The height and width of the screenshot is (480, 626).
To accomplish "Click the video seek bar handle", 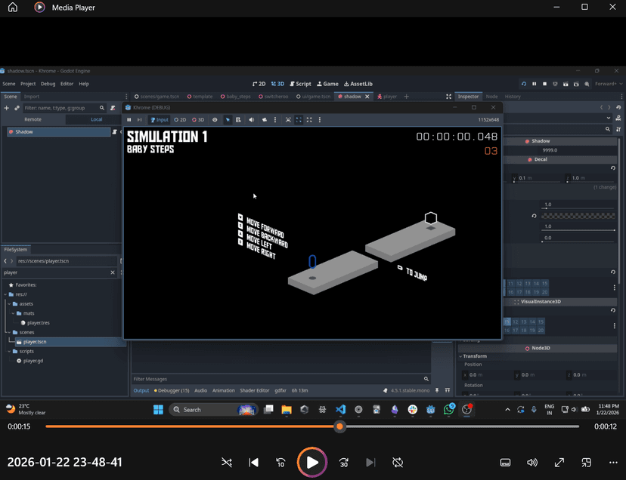I will (339, 426).
